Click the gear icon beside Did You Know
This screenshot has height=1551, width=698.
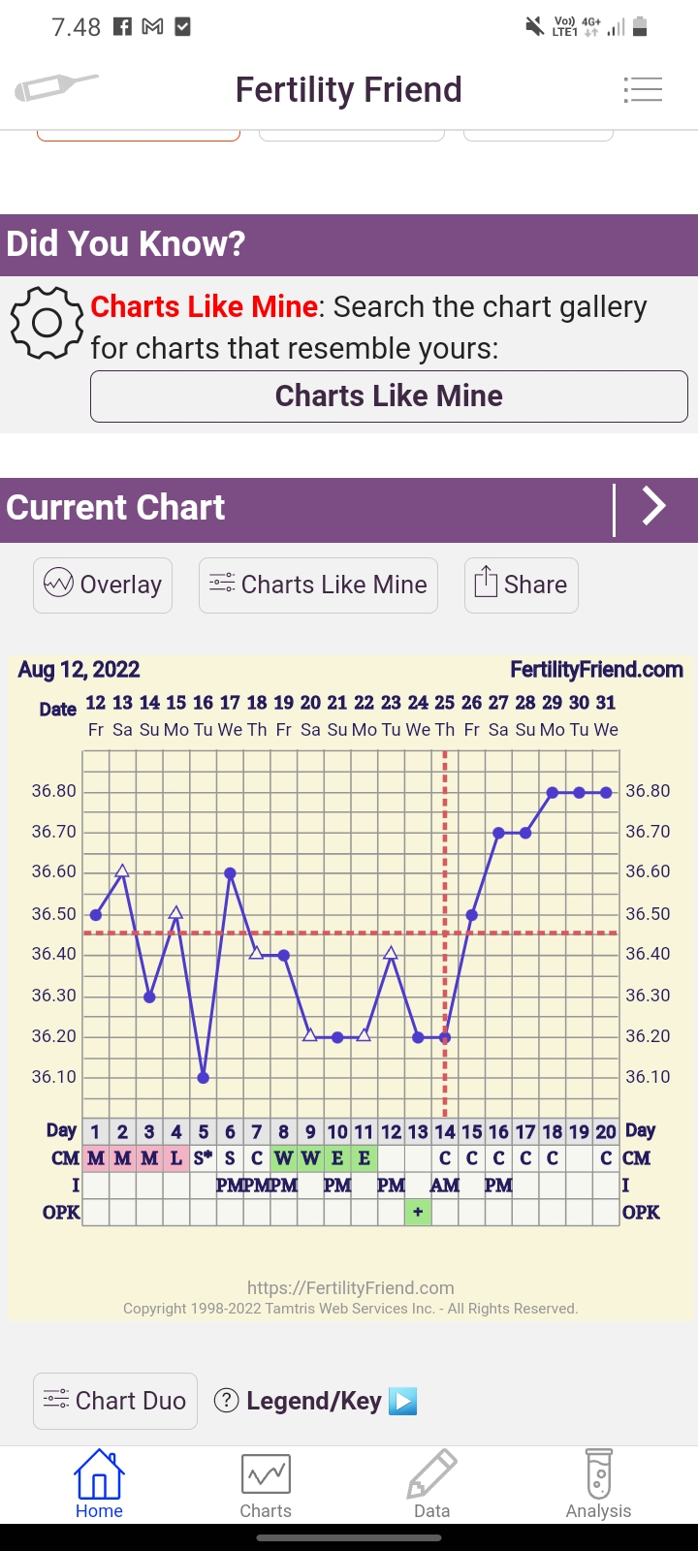click(46, 324)
